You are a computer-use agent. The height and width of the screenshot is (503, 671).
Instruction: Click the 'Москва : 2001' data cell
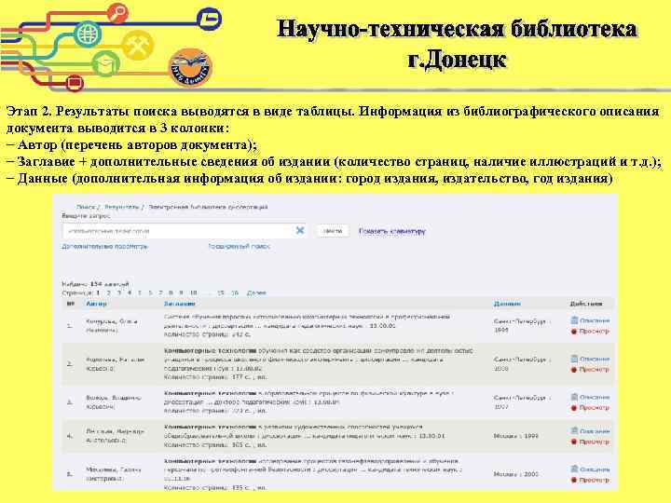pyautogui.click(x=515, y=474)
